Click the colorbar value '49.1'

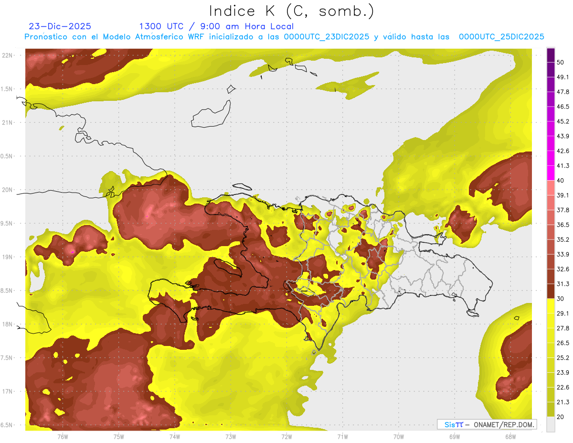coord(563,77)
